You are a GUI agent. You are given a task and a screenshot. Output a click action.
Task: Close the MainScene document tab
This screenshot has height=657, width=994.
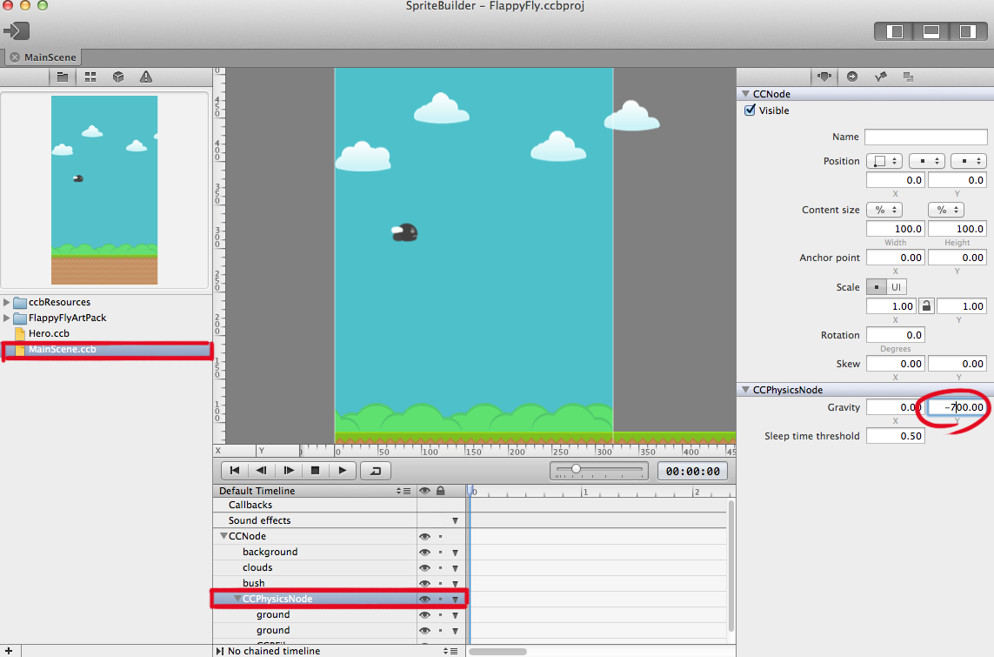(x=15, y=57)
